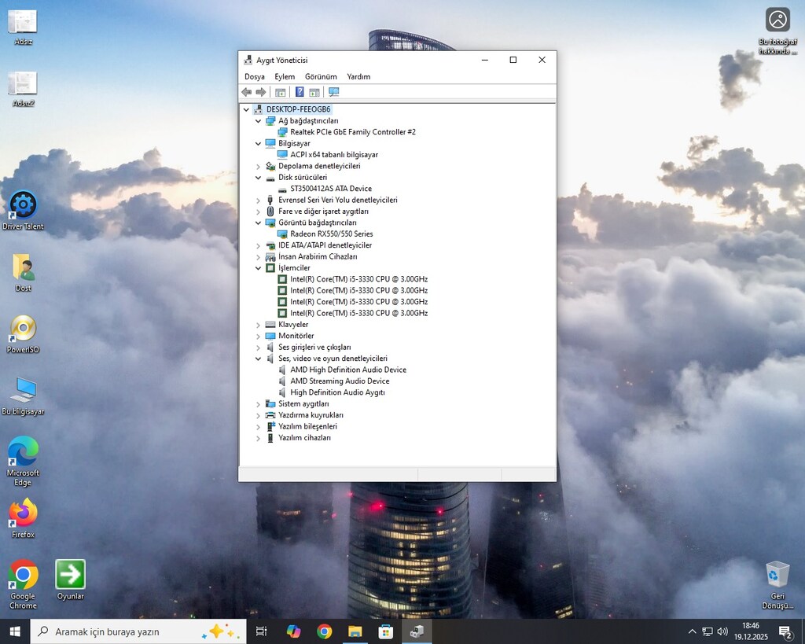Expand the Monitörler category
Viewport: 805px width, 644px height.
click(x=258, y=336)
